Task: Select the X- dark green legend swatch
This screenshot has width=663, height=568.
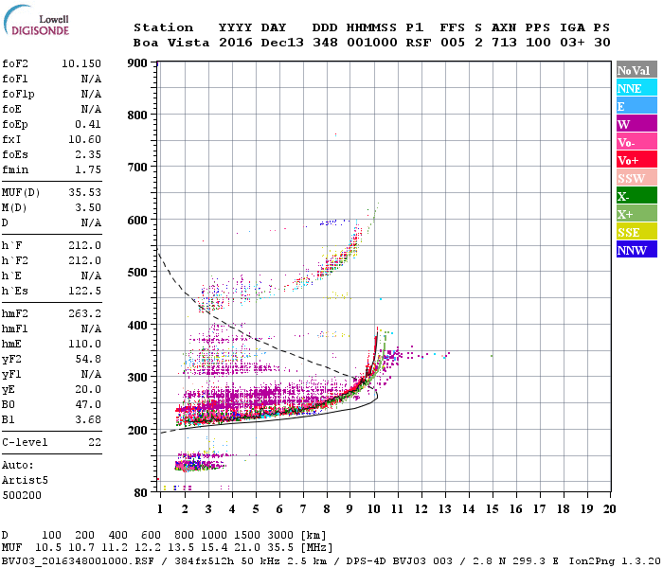Action: pos(636,196)
